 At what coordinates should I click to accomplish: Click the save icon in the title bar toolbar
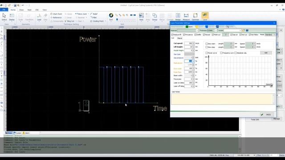click(x=15, y=5)
